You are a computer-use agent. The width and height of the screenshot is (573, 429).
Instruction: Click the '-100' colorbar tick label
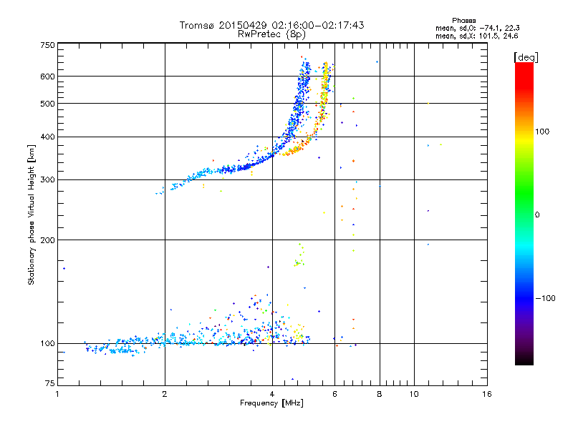545,298
